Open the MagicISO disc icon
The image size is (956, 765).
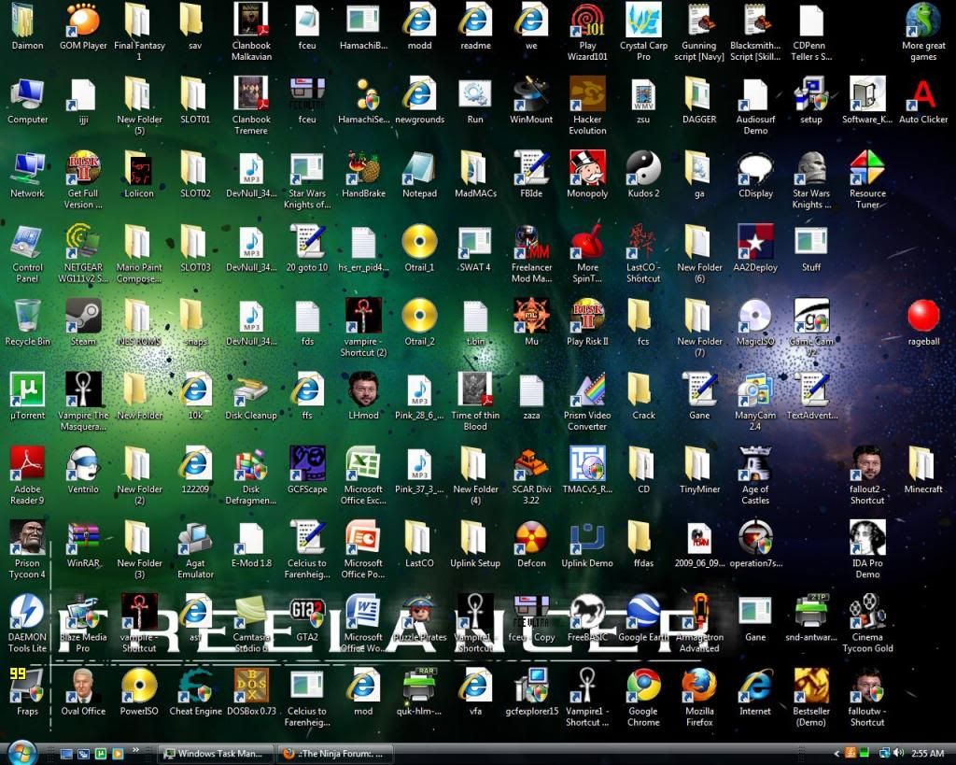point(755,316)
